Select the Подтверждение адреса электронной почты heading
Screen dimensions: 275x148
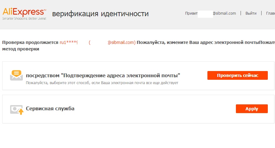pyautogui.click(x=103, y=75)
